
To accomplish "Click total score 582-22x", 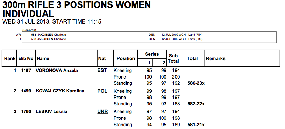I will [x=196, y=104].
